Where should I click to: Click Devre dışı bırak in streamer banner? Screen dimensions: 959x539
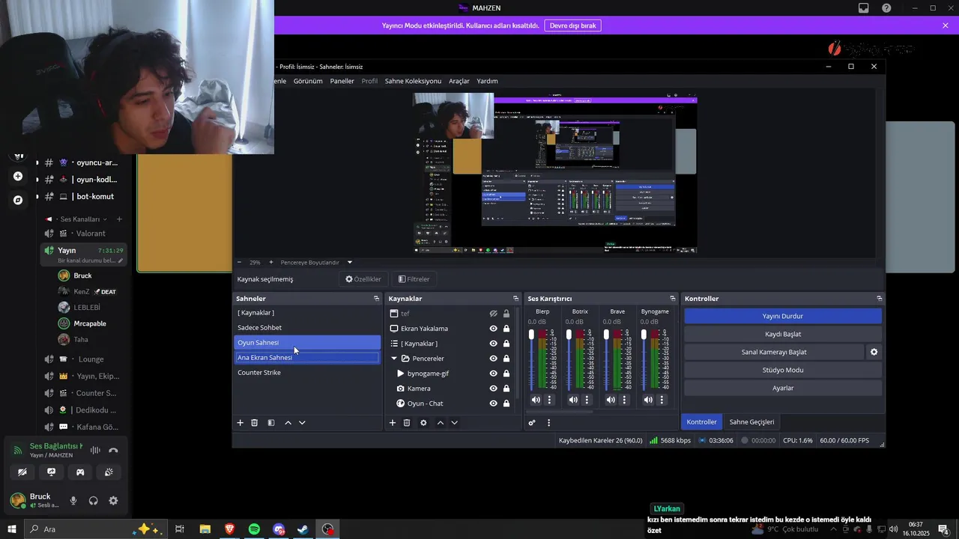tap(573, 25)
